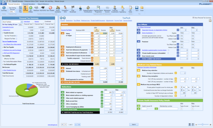Collapse the Income panel
The image size is (213, 128).
tap(125, 24)
